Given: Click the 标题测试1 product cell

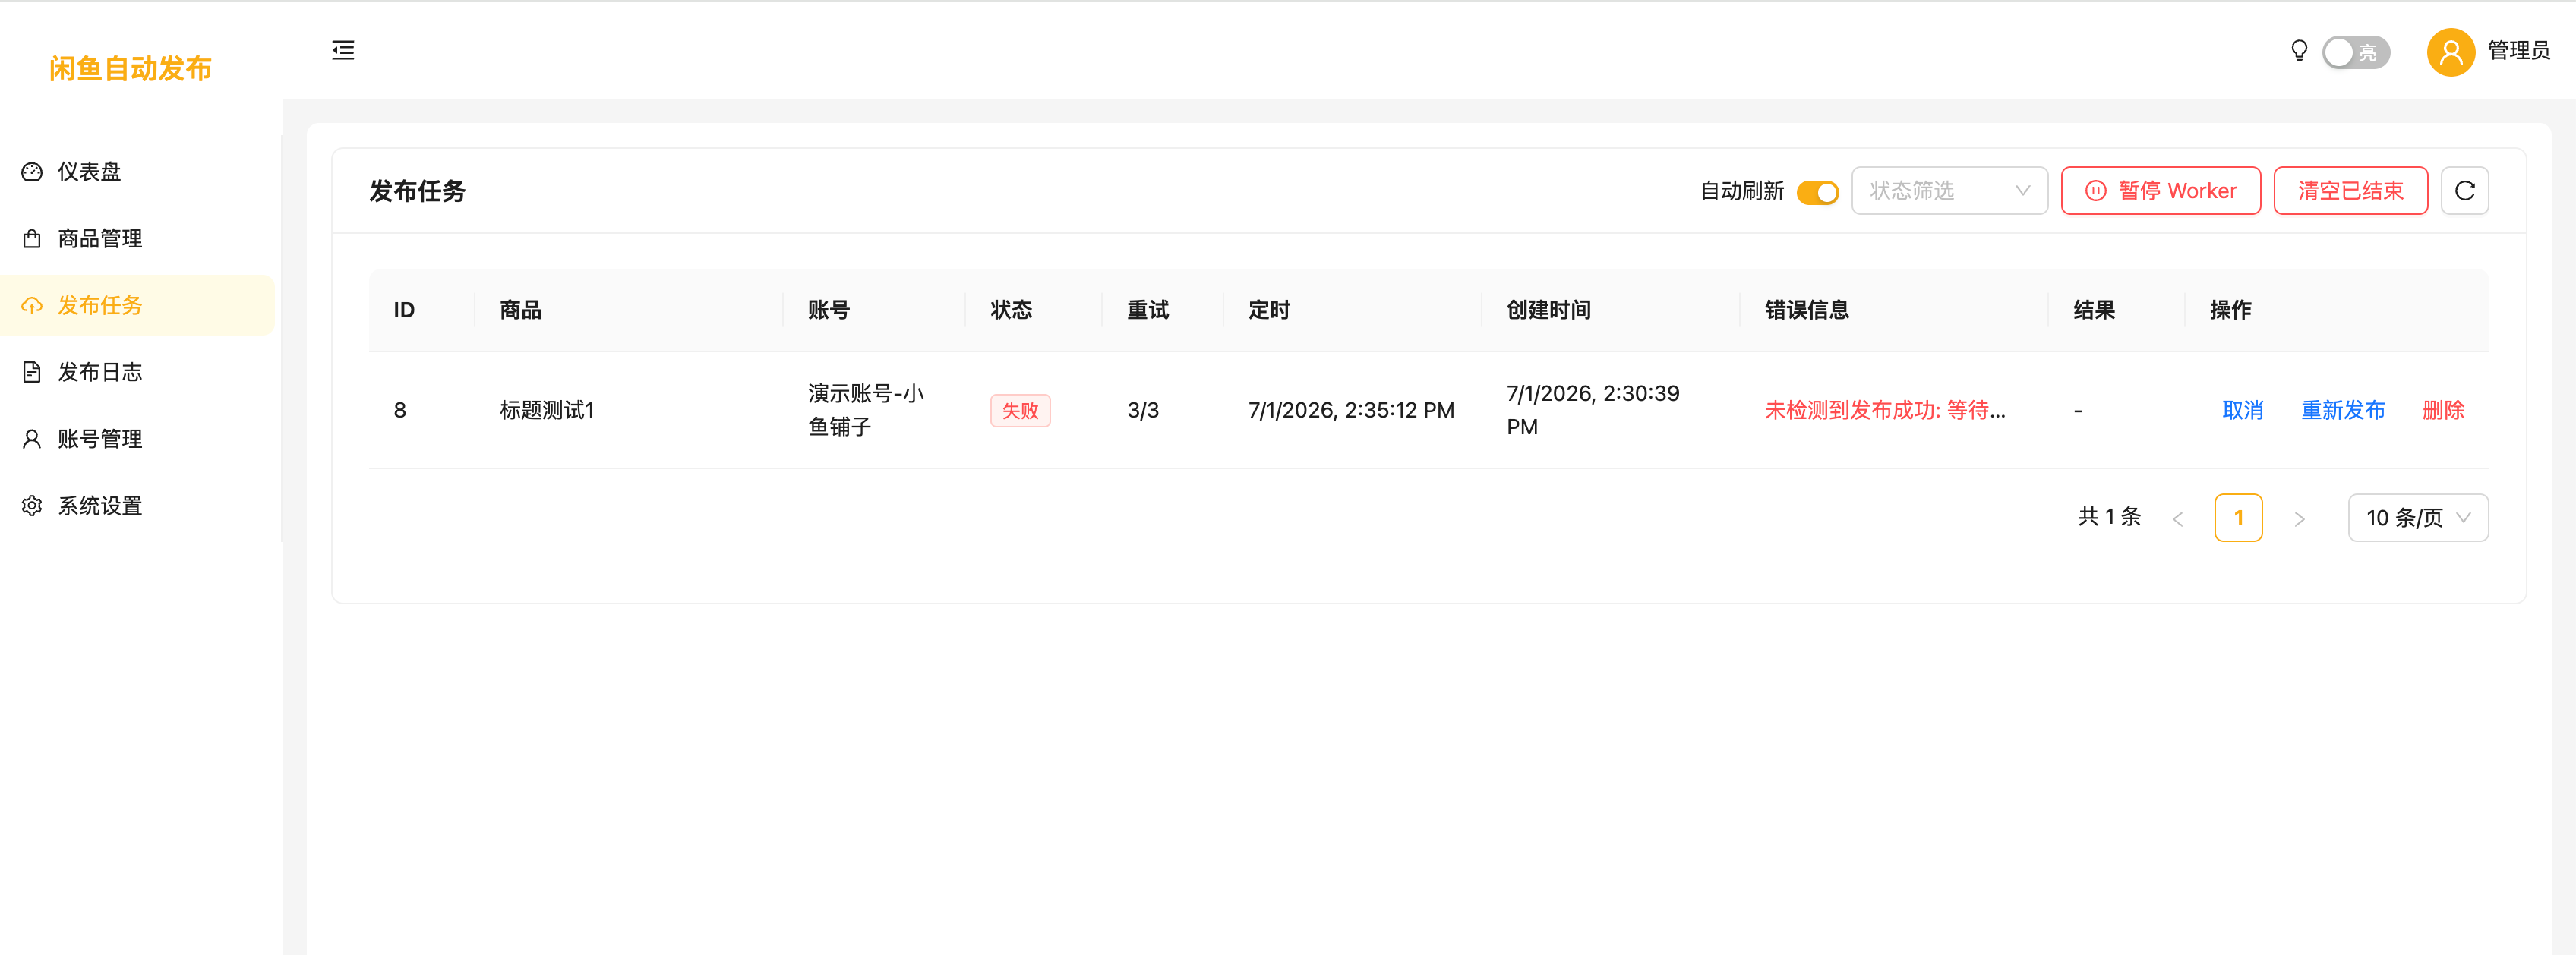Looking at the screenshot, I should click(546, 411).
